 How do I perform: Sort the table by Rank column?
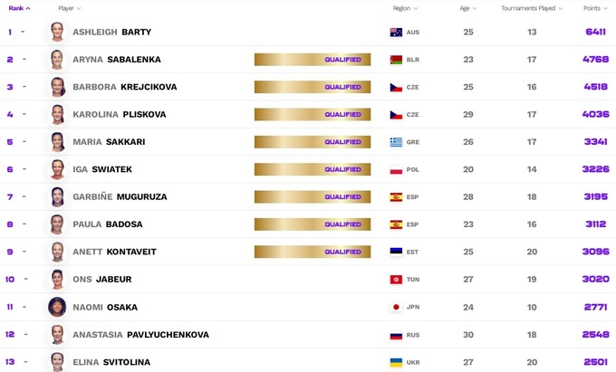(x=19, y=8)
